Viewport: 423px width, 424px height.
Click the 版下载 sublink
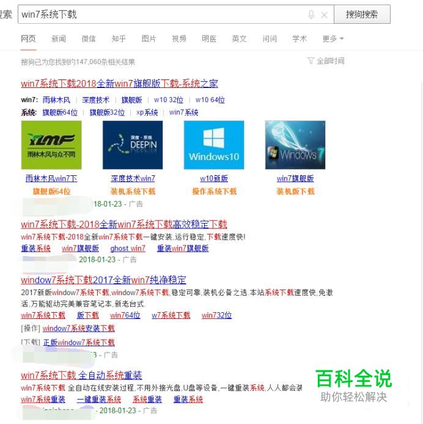tap(87, 315)
